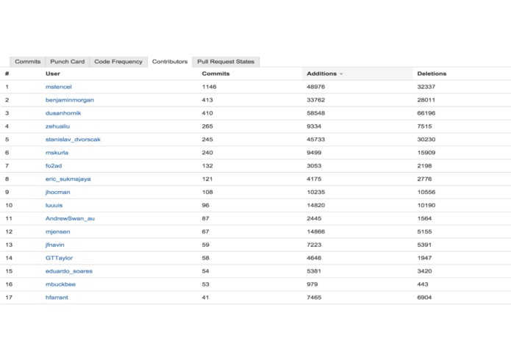
Task: Sort table by Deletions column header
Action: [432, 73]
